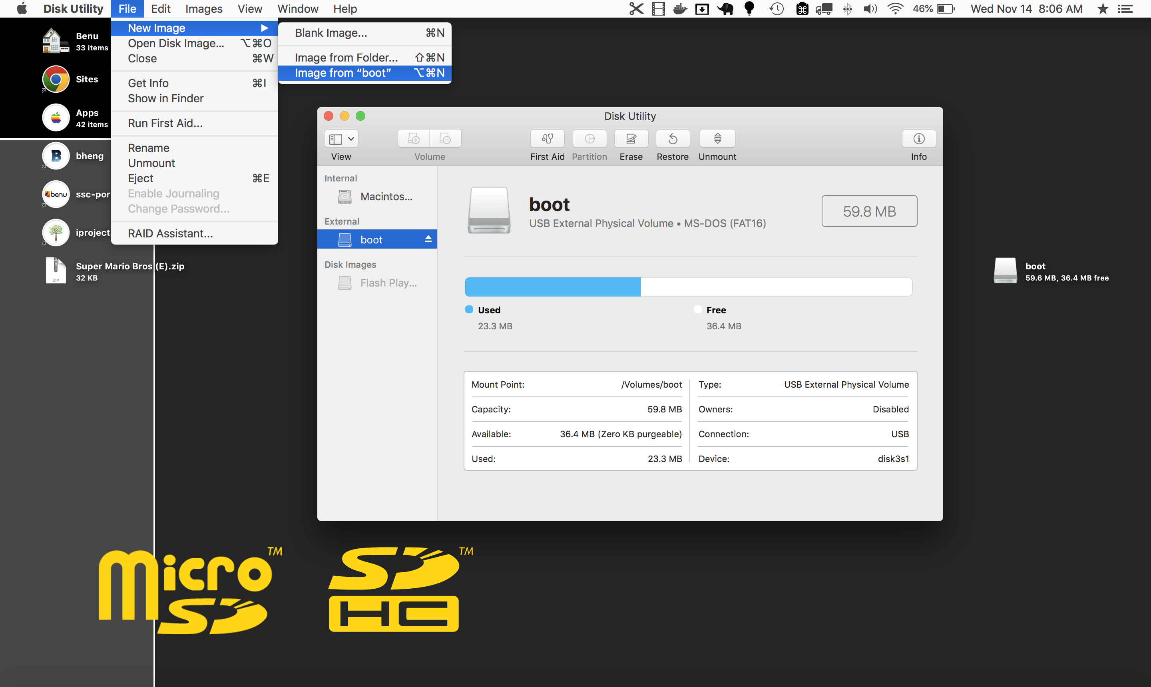Choose Unmount from File menu
The height and width of the screenshot is (687, 1151).
(194, 163)
